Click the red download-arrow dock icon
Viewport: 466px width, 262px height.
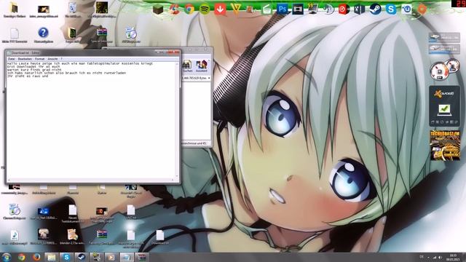coord(220,9)
